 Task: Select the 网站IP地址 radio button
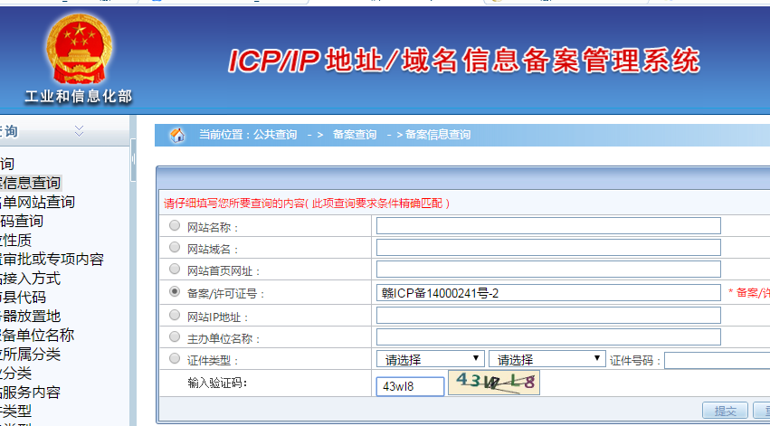(175, 315)
